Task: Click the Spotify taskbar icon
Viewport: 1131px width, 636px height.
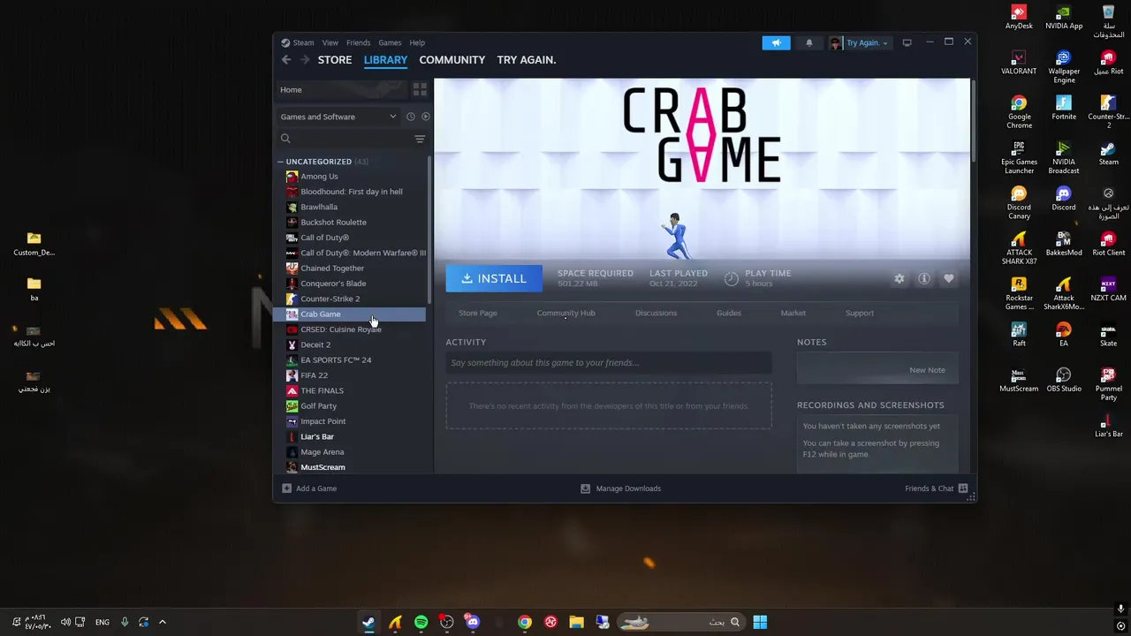Action: [x=421, y=622]
